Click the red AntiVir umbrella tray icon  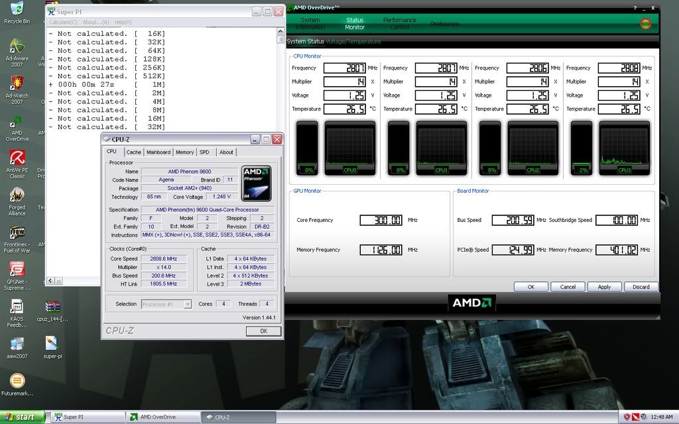tap(635, 417)
